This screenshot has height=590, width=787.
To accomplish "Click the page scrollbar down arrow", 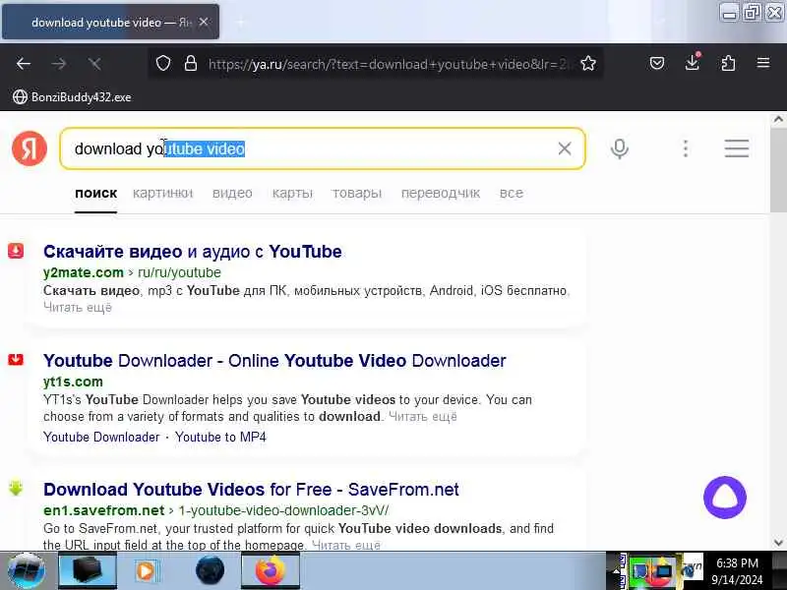I will point(778,543).
